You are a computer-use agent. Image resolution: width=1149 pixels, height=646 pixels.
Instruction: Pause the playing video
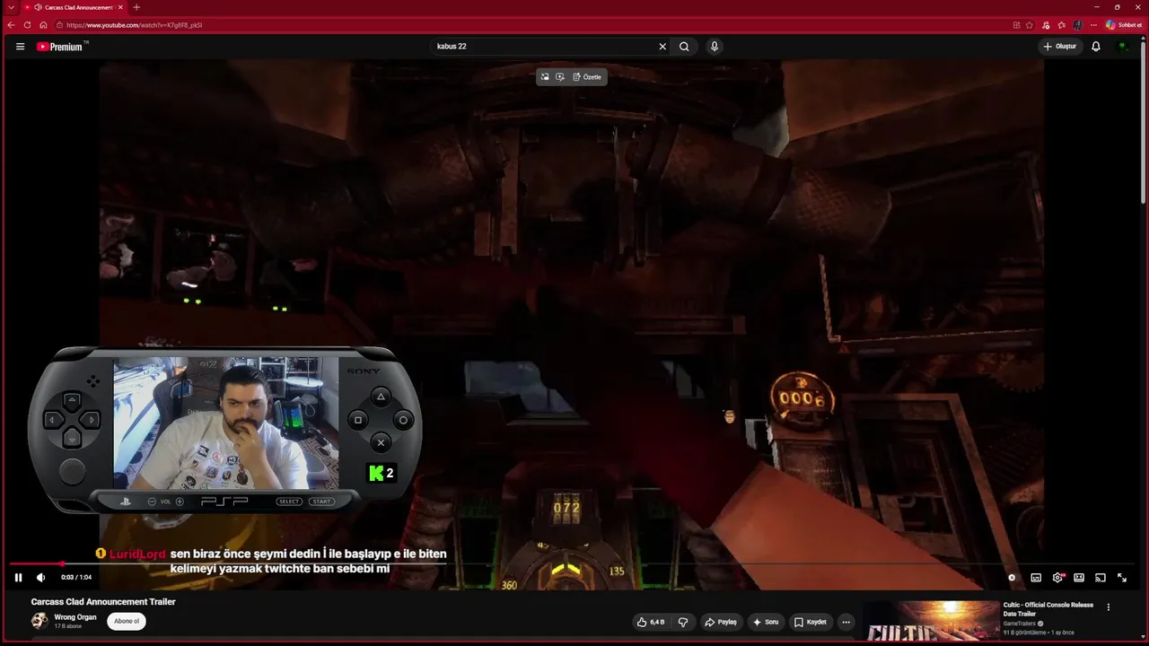(18, 578)
